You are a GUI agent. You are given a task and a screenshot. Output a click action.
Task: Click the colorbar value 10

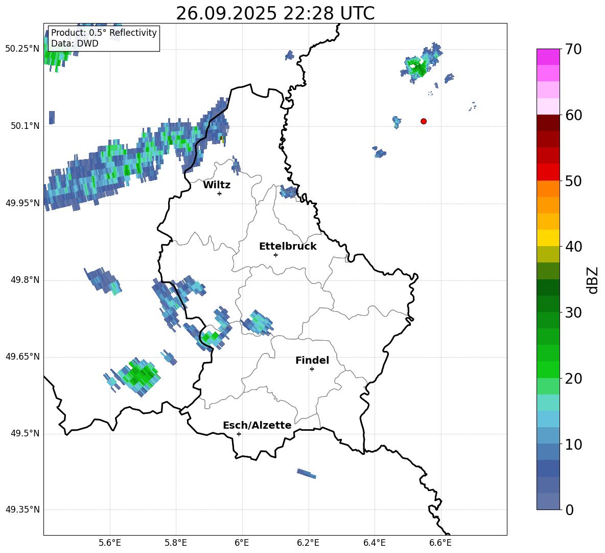[574, 445]
